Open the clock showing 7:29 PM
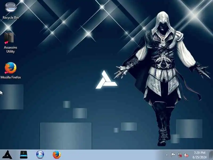The height and width of the screenshot is (160, 213). pos(199,153)
